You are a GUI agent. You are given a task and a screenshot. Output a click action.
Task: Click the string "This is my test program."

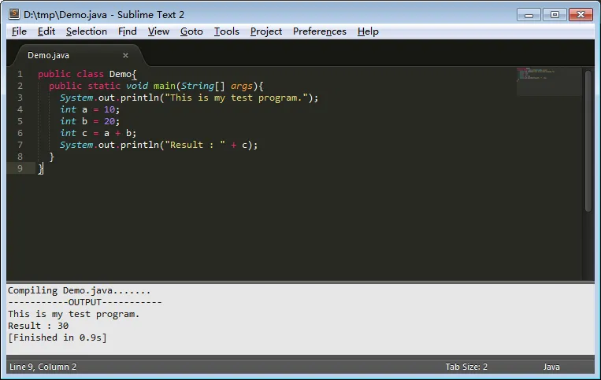236,98
